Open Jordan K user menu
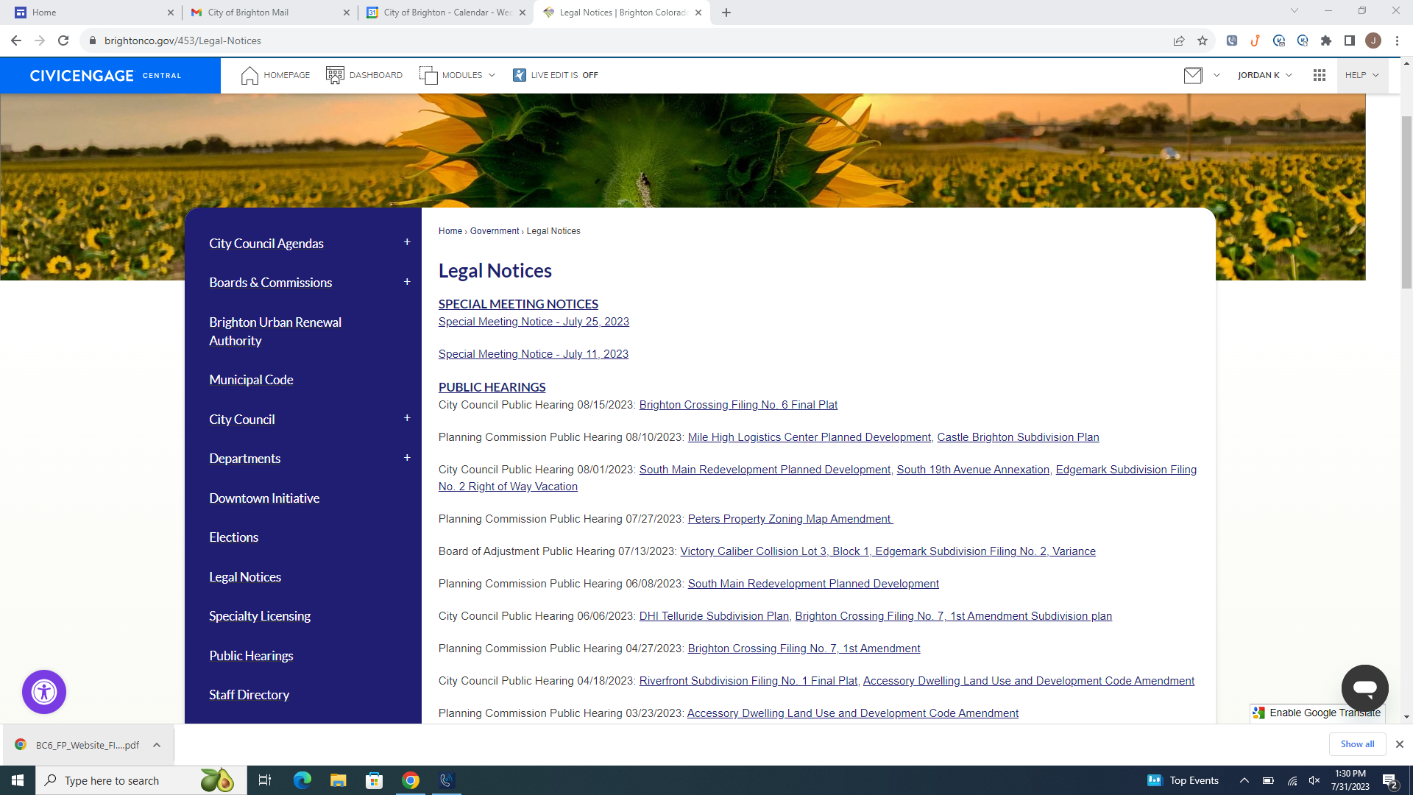Screen dimensions: 1413x795 pos(1264,75)
